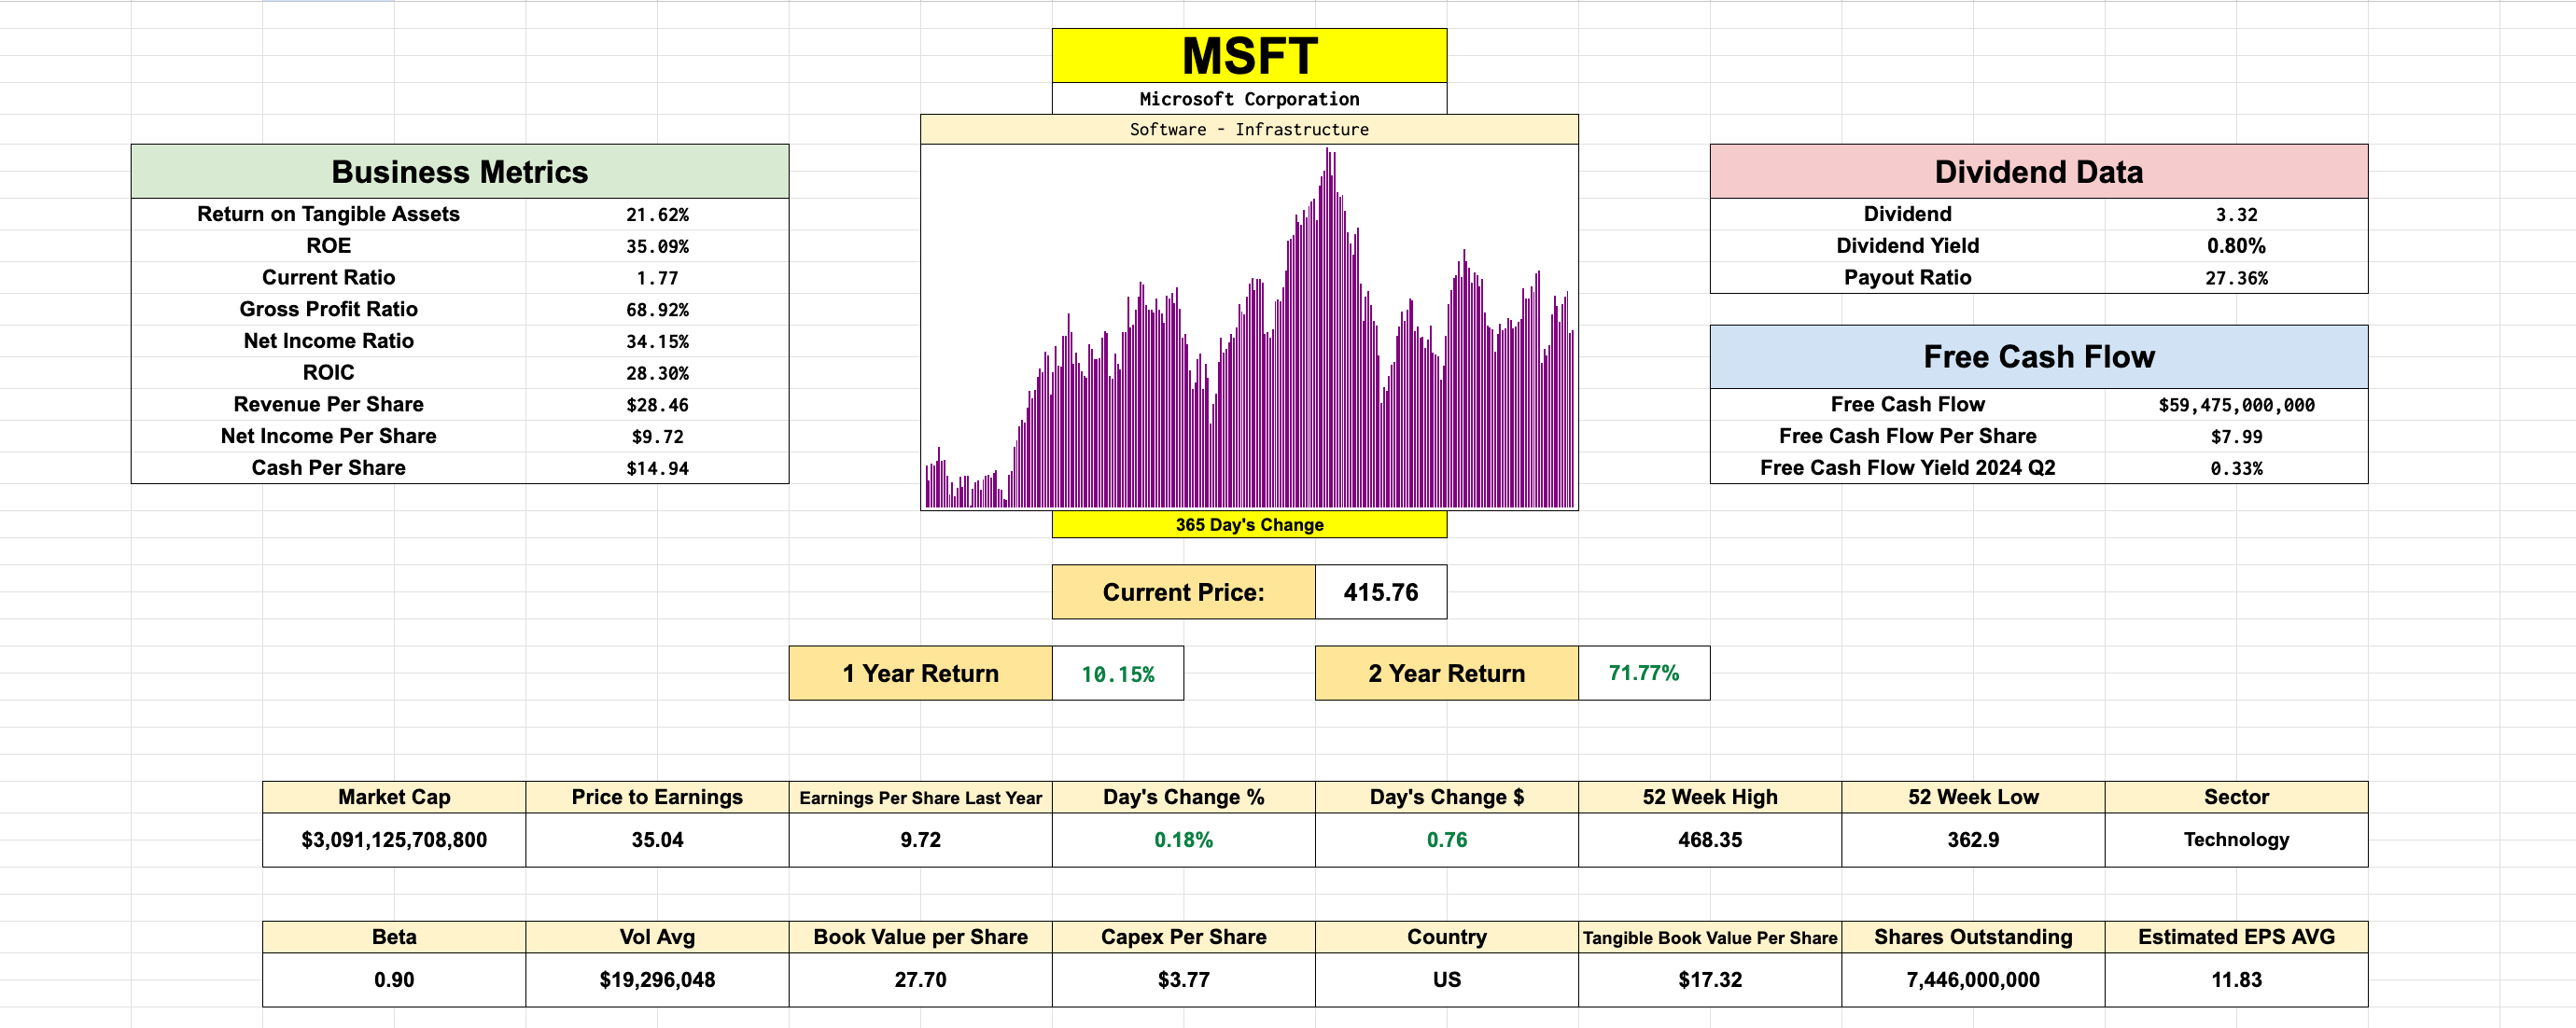Select the 52 Week High value 468.35

click(1710, 840)
